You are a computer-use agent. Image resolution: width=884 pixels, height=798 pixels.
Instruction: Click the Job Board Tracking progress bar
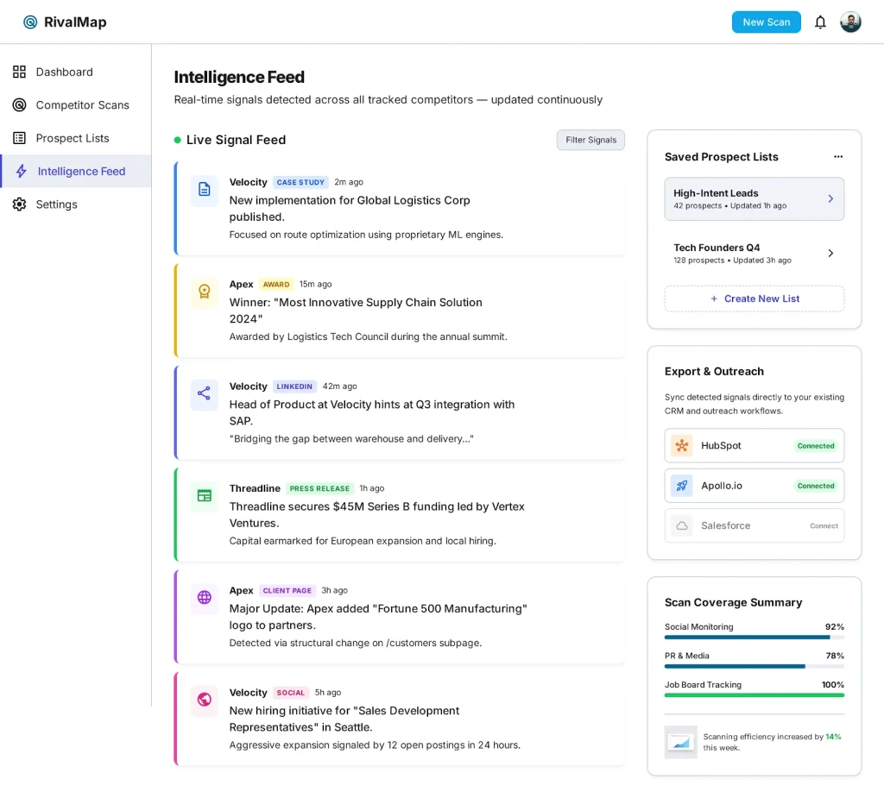[x=755, y=695]
